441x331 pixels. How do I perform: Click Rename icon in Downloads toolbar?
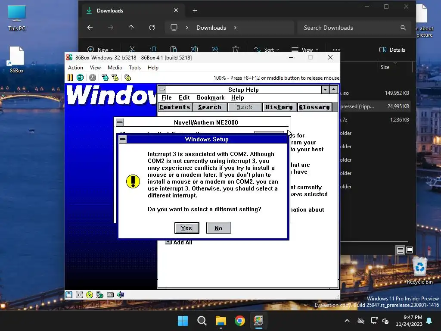click(194, 50)
